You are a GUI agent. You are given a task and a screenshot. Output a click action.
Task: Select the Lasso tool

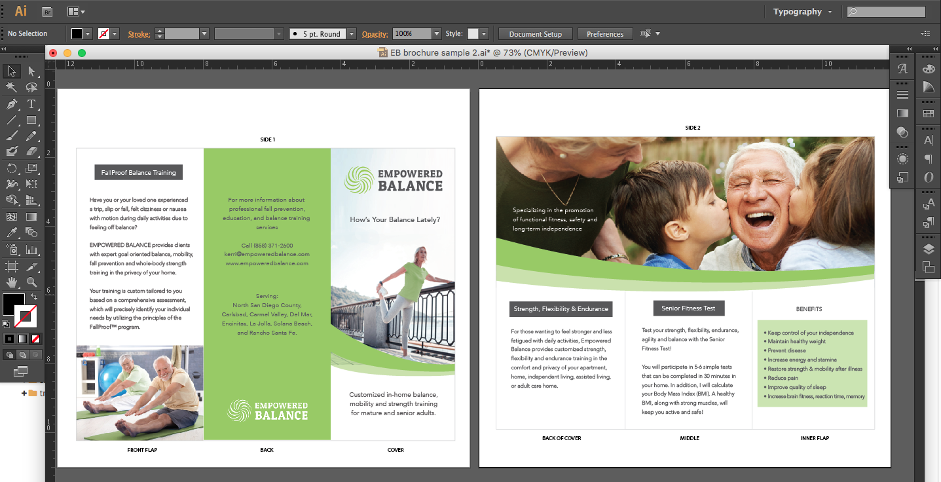[x=31, y=87]
